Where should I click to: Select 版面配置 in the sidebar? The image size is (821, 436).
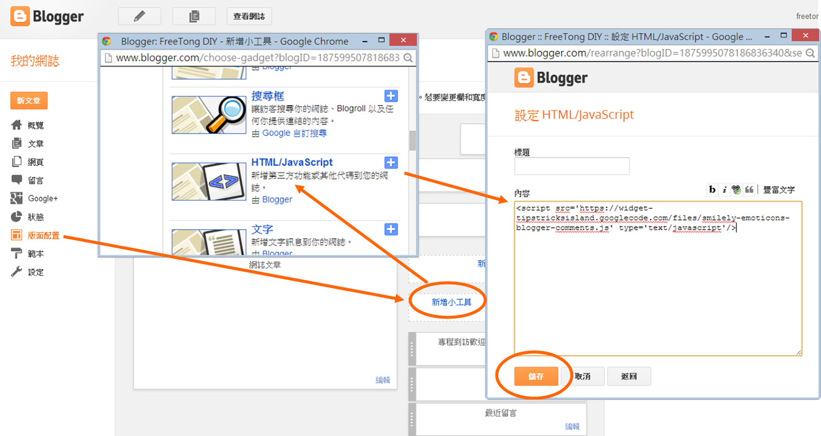click(44, 235)
